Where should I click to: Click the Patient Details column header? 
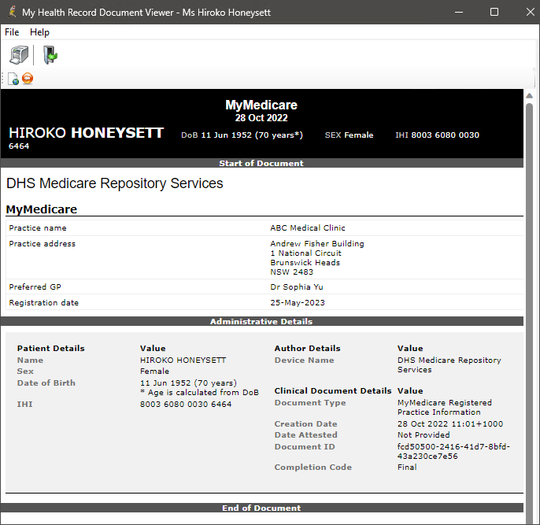click(x=50, y=349)
